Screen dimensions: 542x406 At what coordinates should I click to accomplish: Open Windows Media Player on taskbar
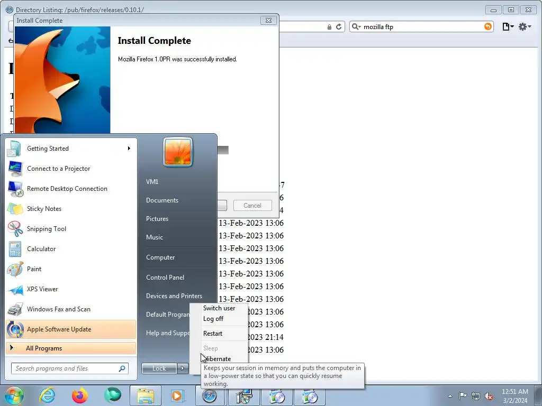(x=178, y=396)
